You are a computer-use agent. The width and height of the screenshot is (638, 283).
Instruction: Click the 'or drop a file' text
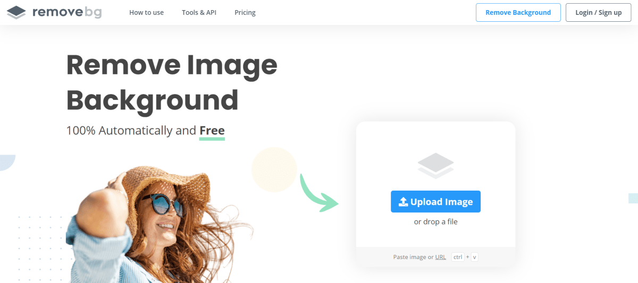click(x=435, y=222)
